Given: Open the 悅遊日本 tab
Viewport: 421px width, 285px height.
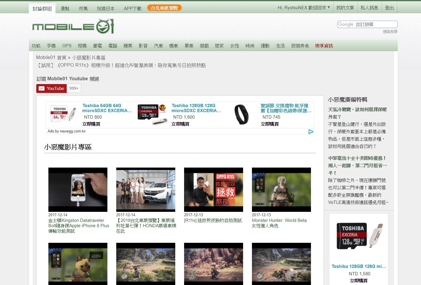Looking at the screenshot, I should tap(106, 9).
